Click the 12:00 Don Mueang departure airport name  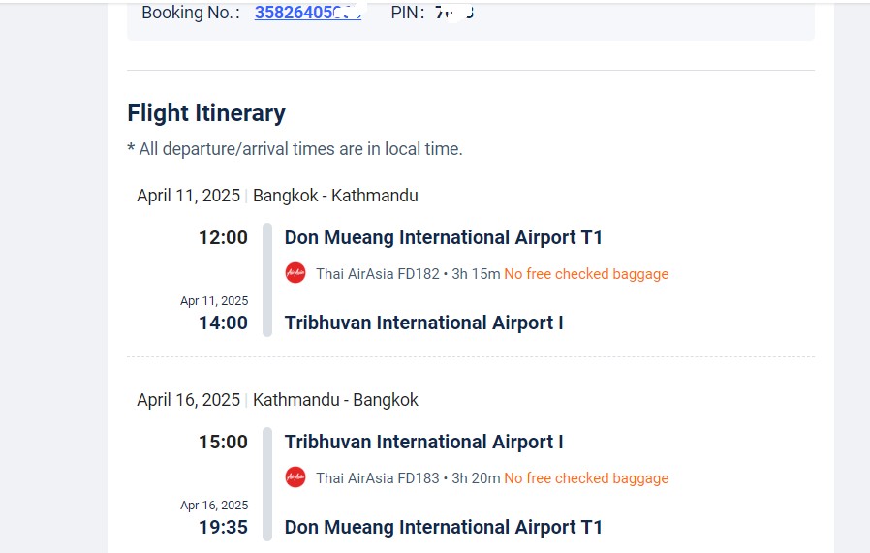[x=444, y=237]
